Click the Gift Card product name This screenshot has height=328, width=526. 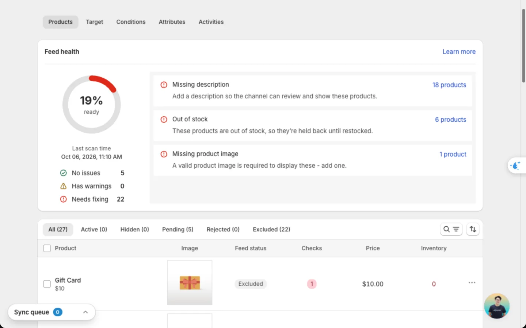click(68, 280)
